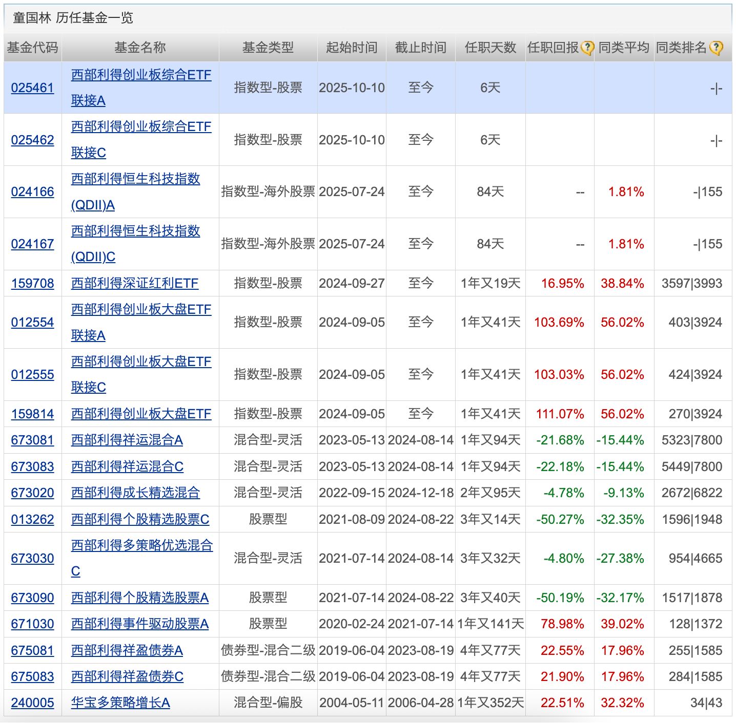
Task: Click the 任职天数 column header
Action: point(490,48)
